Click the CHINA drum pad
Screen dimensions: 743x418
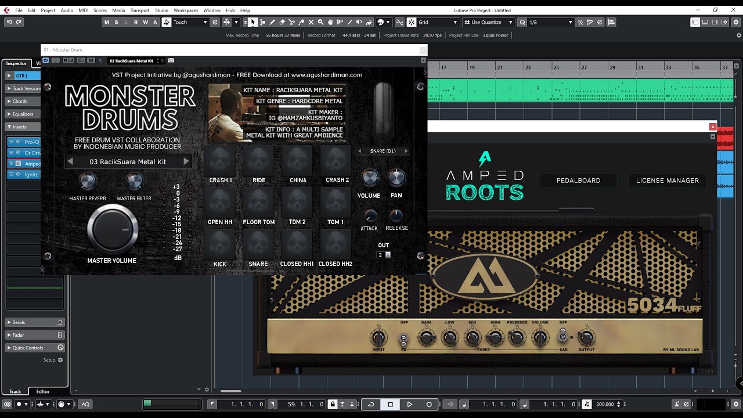297,160
